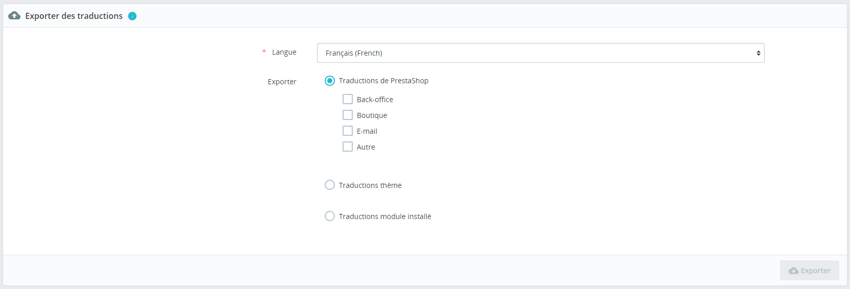The height and width of the screenshot is (289, 850).
Task: Click the 'Traductions module installé' label text
Action: click(385, 216)
